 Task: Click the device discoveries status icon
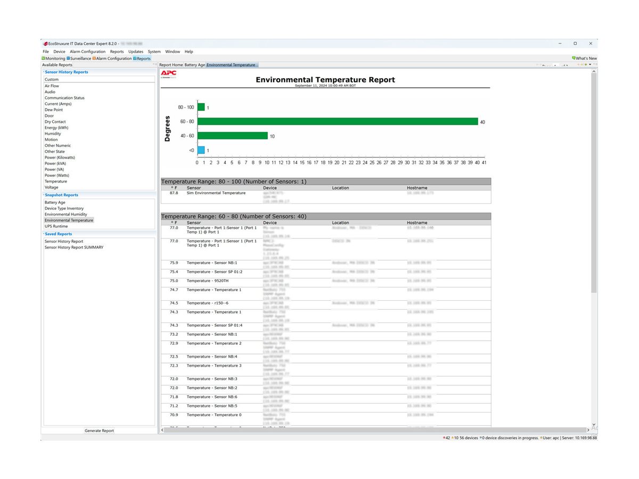(x=481, y=437)
